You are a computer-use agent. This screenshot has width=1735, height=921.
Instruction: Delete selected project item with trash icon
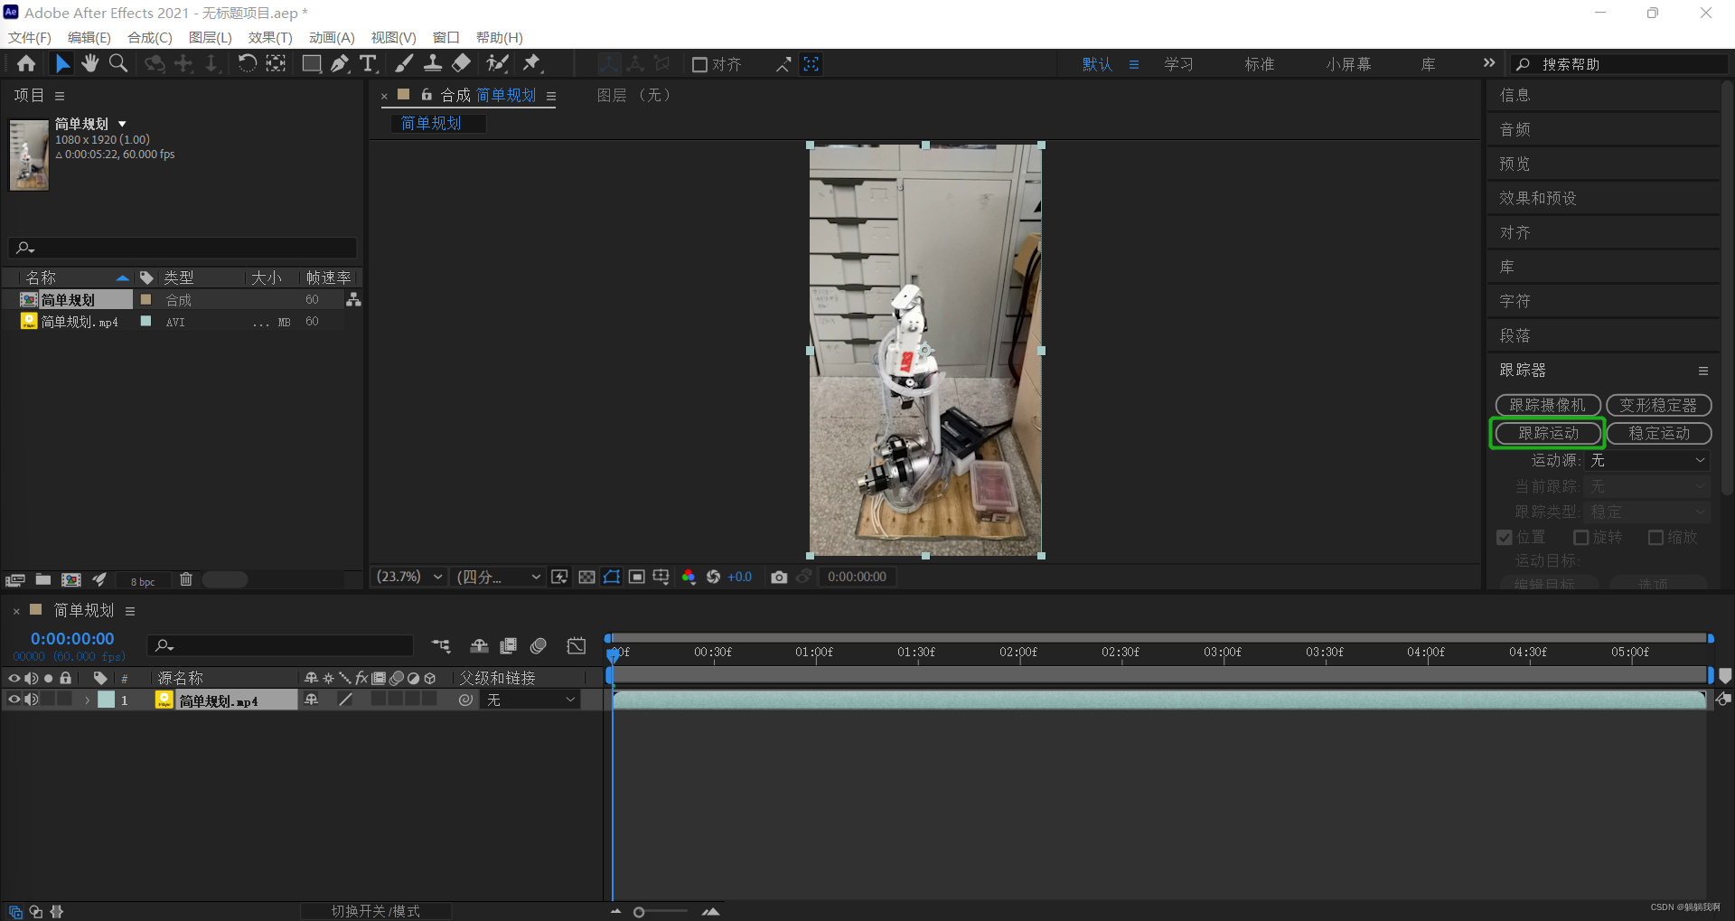[x=186, y=580]
